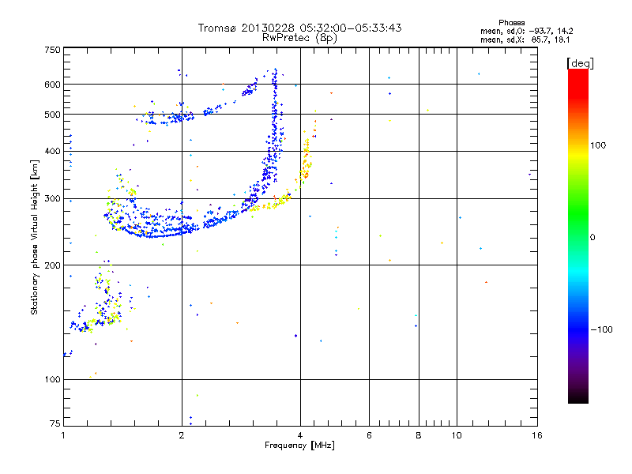Image resolution: width=632 pixels, height=474 pixels.
Task: Click the y-axis tick label '100'
Action: [x=53, y=380]
